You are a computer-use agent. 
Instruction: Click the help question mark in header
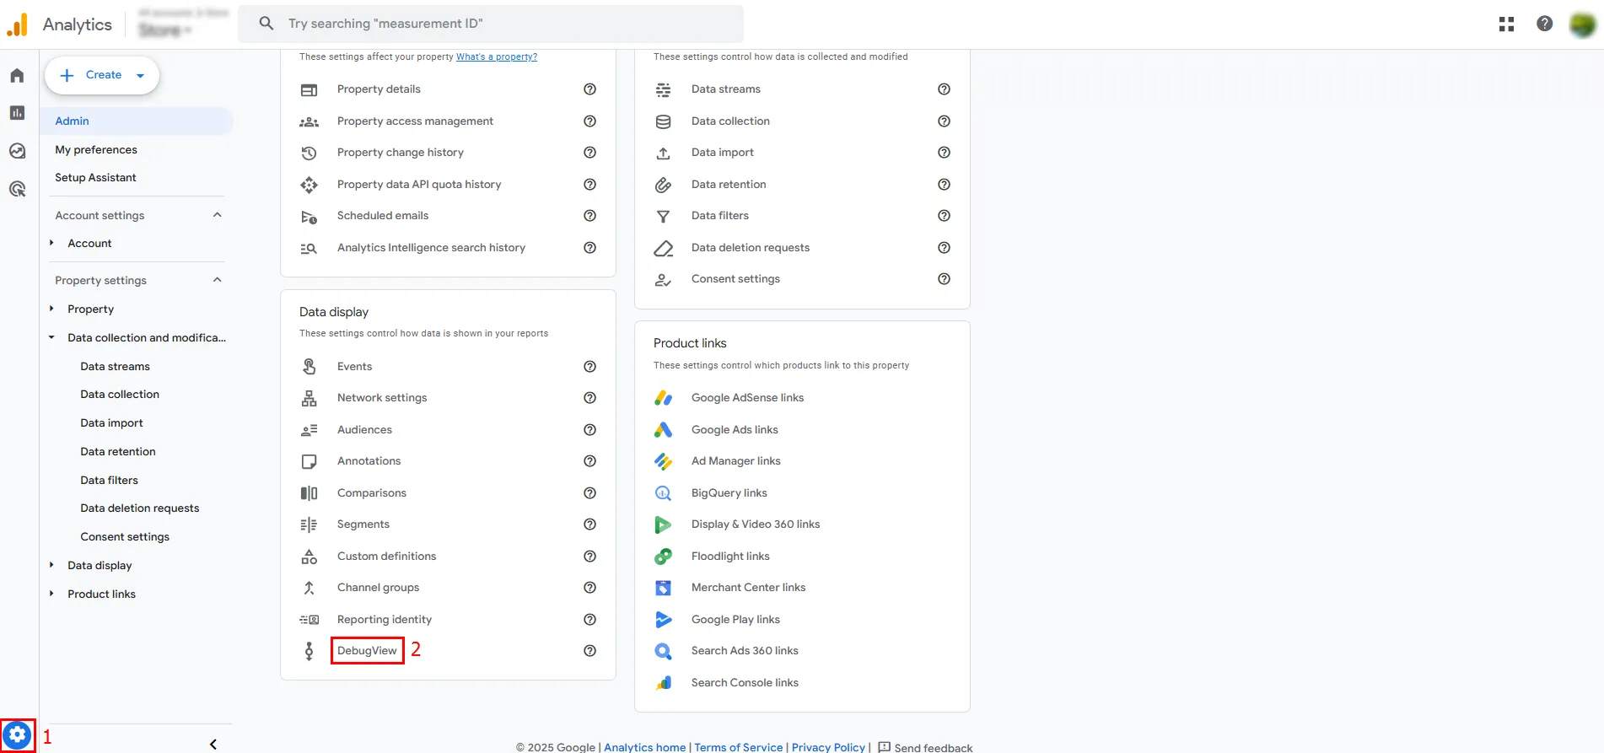[1544, 24]
